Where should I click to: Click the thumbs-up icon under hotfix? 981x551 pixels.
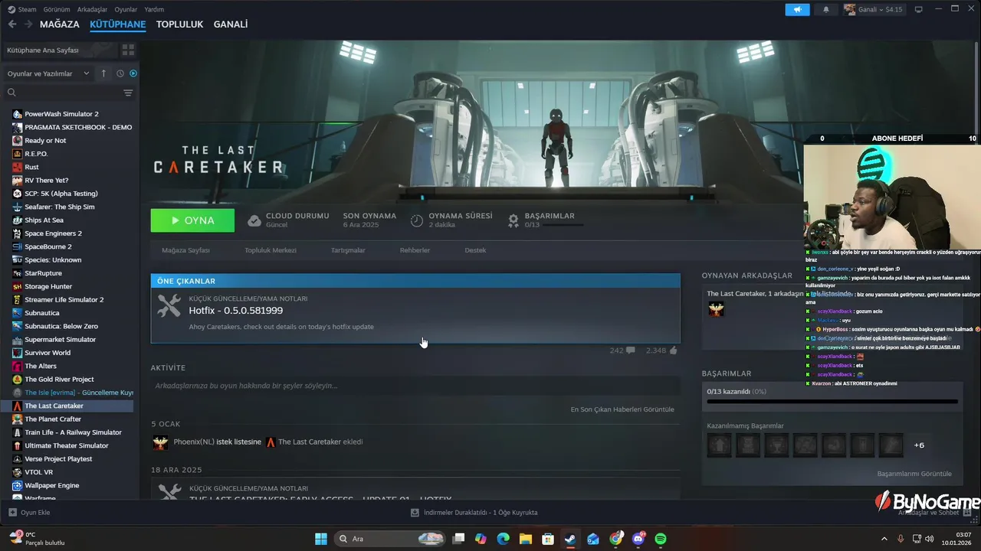(673, 350)
